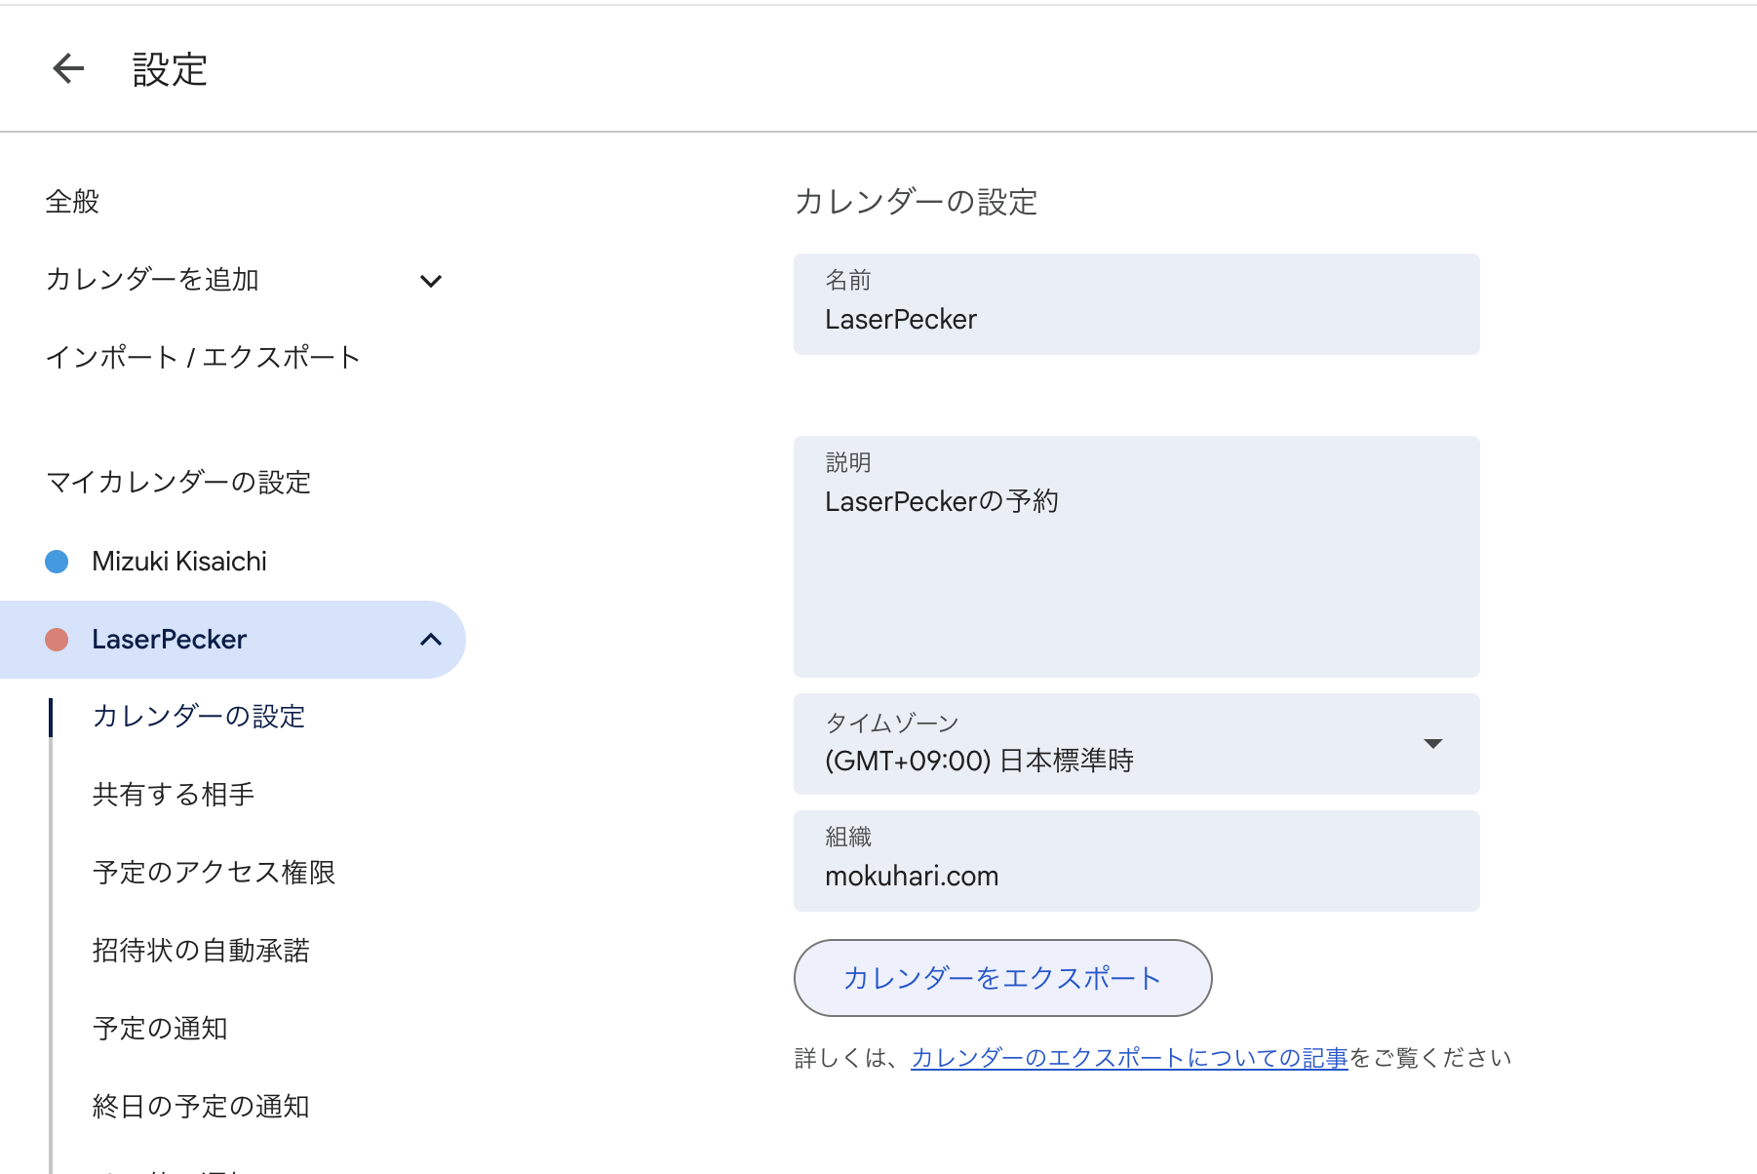The width and height of the screenshot is (1757, 1174).
Task: Select インポート / エクスポート
Action: click(x=204, y=357)
